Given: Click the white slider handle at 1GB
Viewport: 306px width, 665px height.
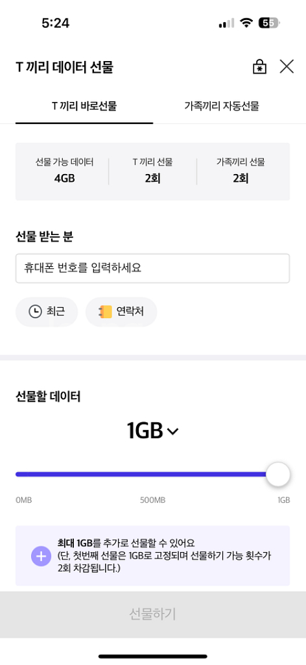Looking at the screenshot, I should [x=278, y=474].
